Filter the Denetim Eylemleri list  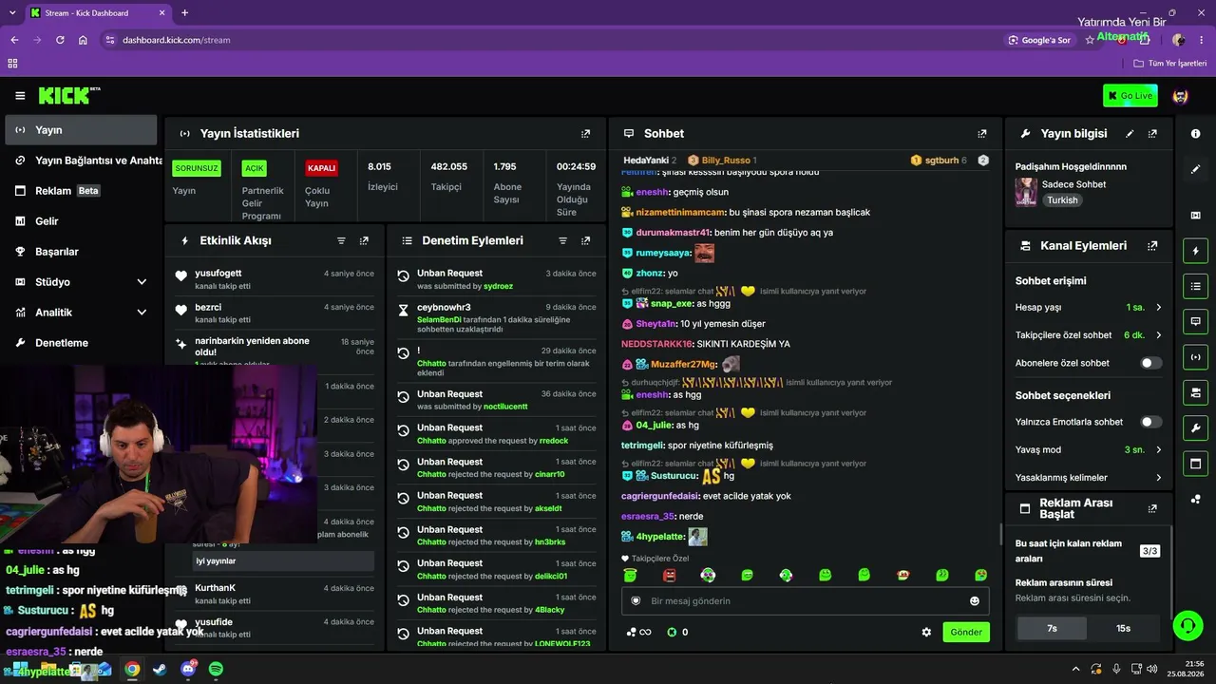(562, 241)
